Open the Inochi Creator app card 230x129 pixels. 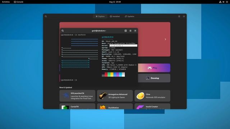[x=152, y=106]
